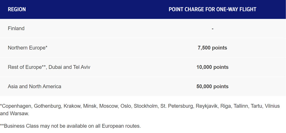Select Rest of Europe, Dubai and Tel Aviv
The height and width of the screenshot is (133, 286).
pos(49,67)
